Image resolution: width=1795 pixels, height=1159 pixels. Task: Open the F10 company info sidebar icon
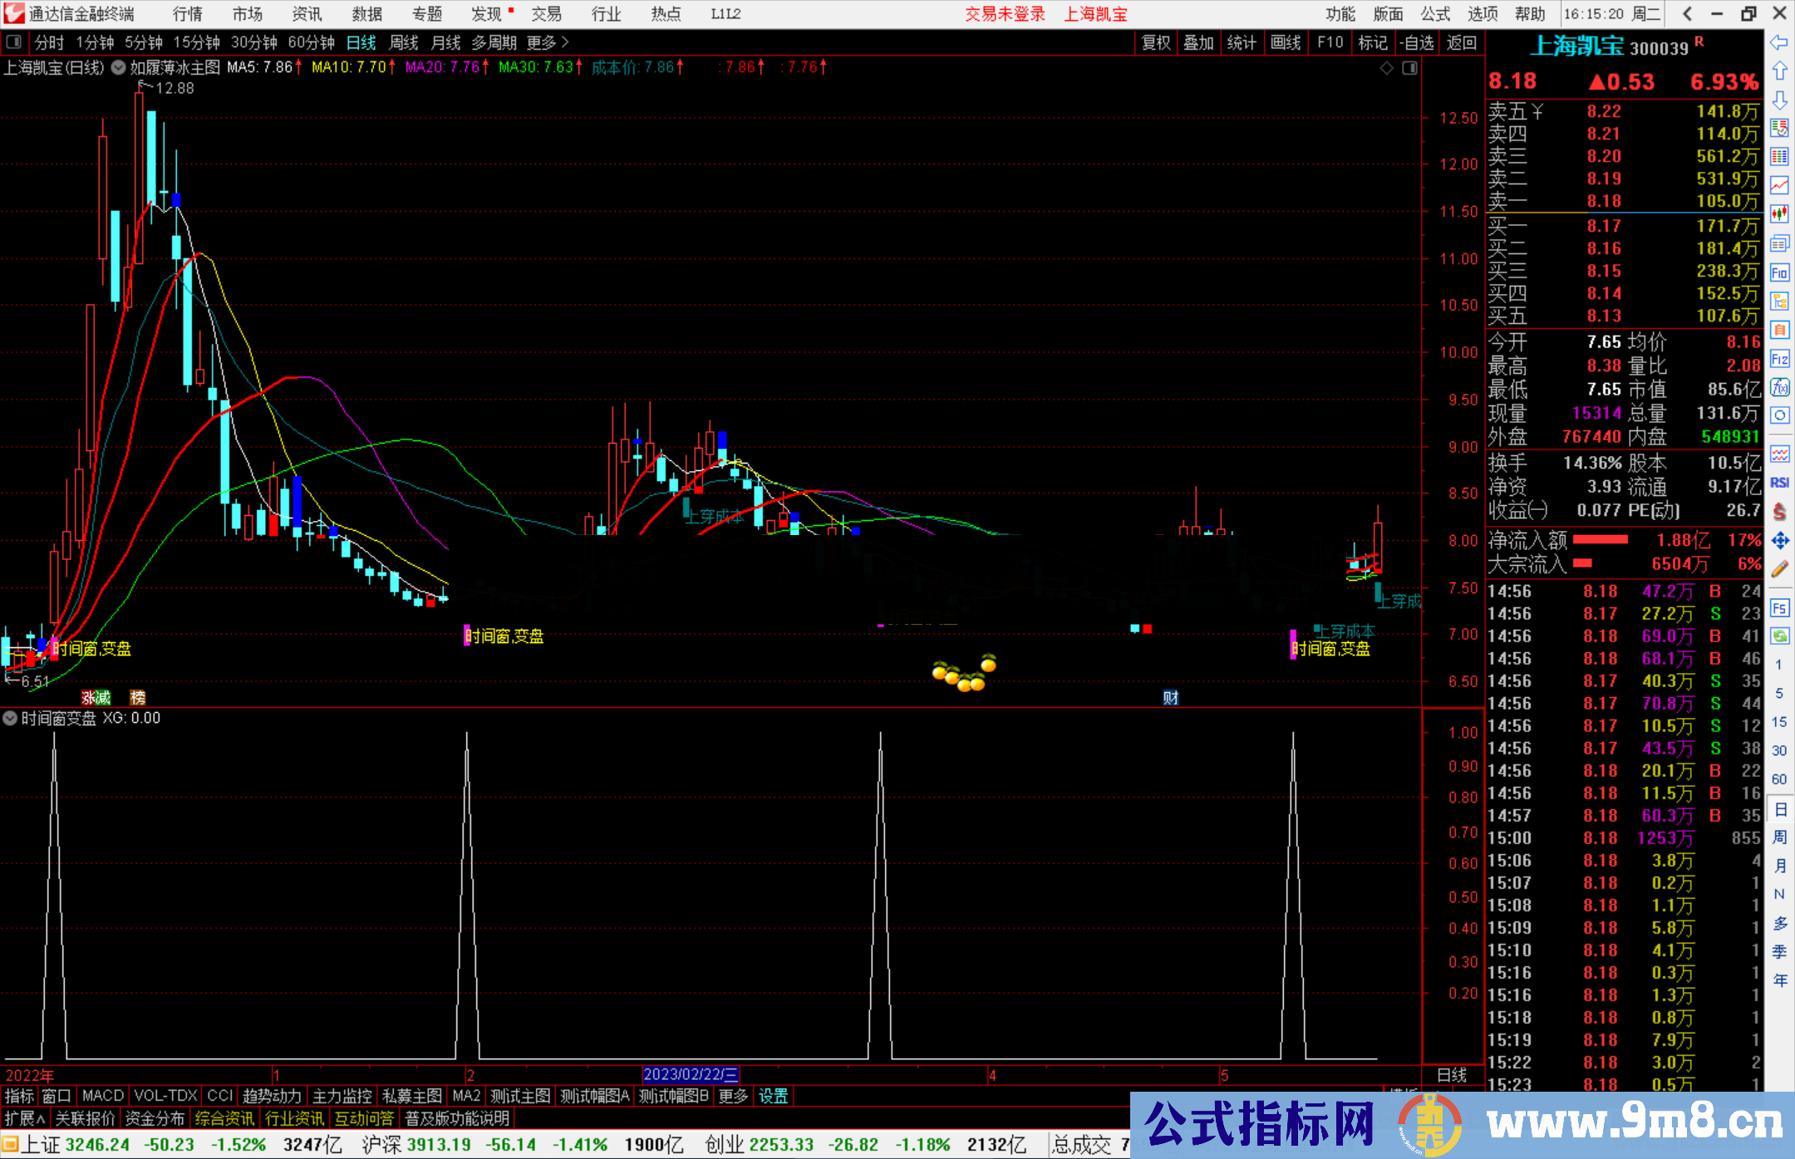click(x=1779, y=273)
